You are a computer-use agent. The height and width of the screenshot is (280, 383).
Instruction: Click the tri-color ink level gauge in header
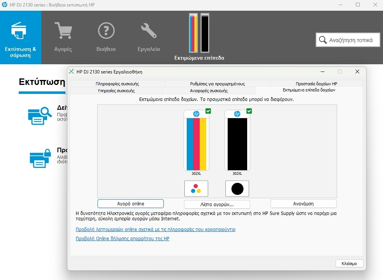(193, 33)
